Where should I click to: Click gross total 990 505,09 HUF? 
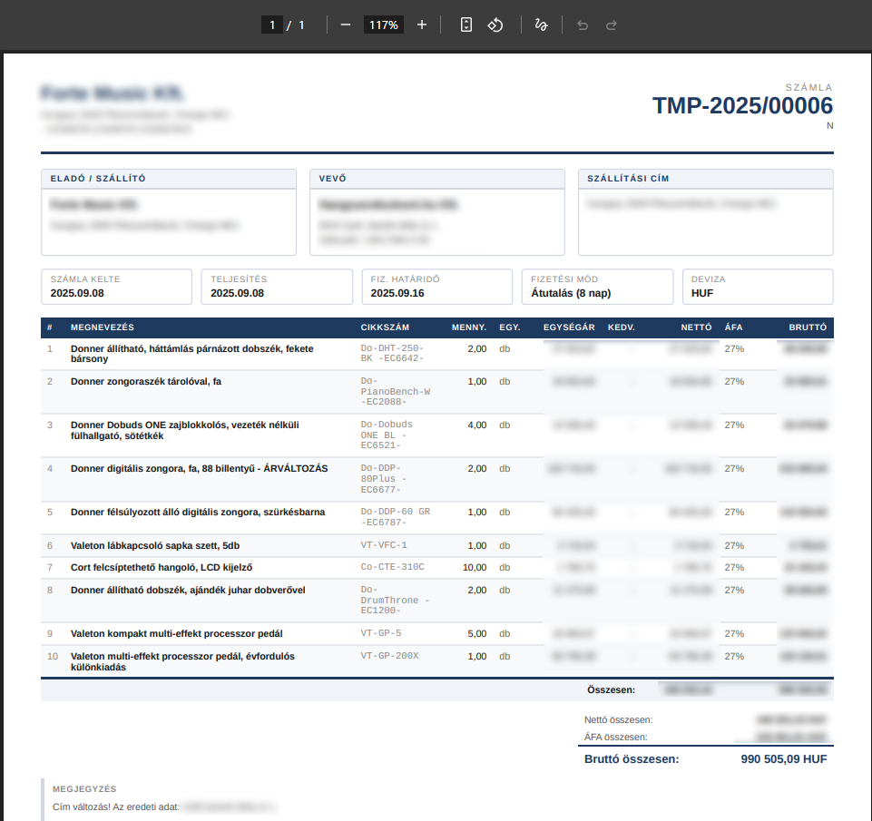point(784,759)
